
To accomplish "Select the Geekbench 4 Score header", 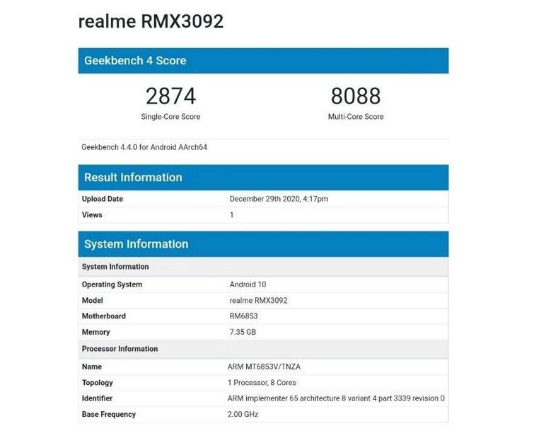I will 263,61.
